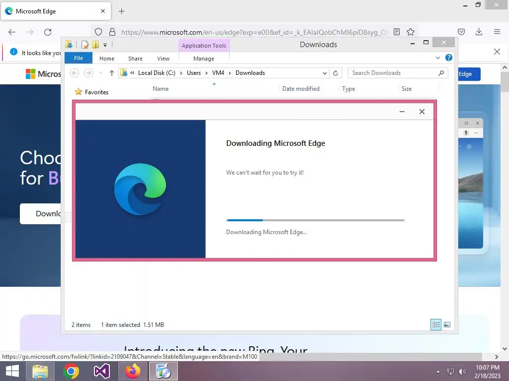The image size is (509, 381).
Task: Click Users in the address path
Action: pyautogui.click(x=194, y=73)
